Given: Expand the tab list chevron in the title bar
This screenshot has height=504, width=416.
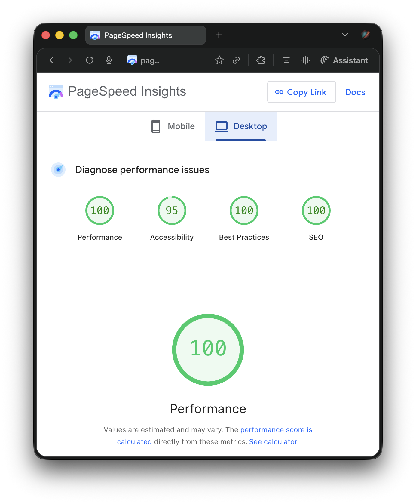Looking at the screenshot, I should coord(345,35).
